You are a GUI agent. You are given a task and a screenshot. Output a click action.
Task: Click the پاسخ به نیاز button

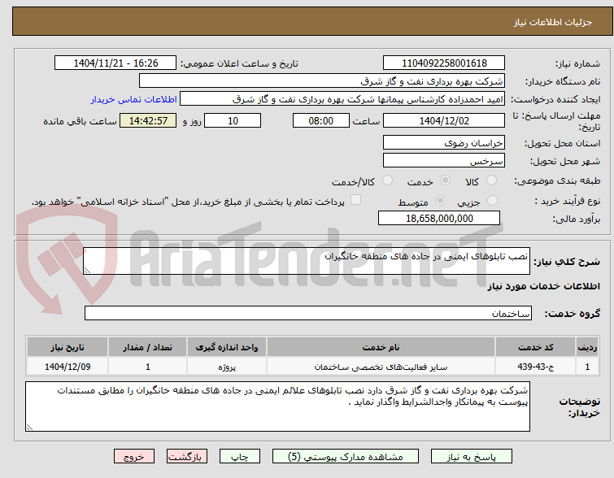472,457
